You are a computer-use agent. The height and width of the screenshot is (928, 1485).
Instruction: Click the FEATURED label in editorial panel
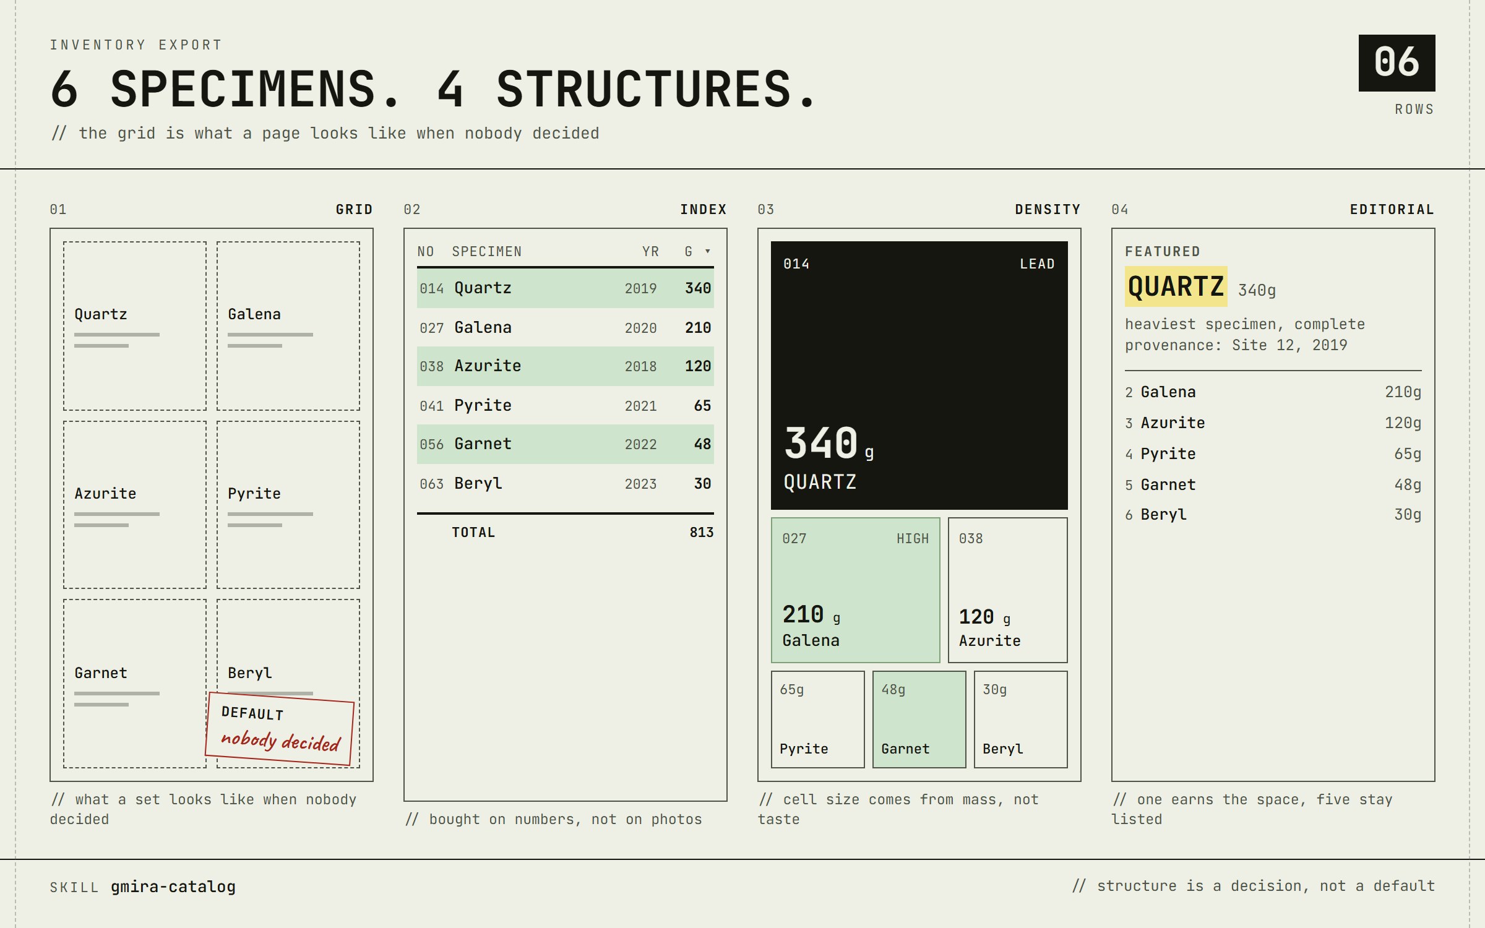(1162, 251)
